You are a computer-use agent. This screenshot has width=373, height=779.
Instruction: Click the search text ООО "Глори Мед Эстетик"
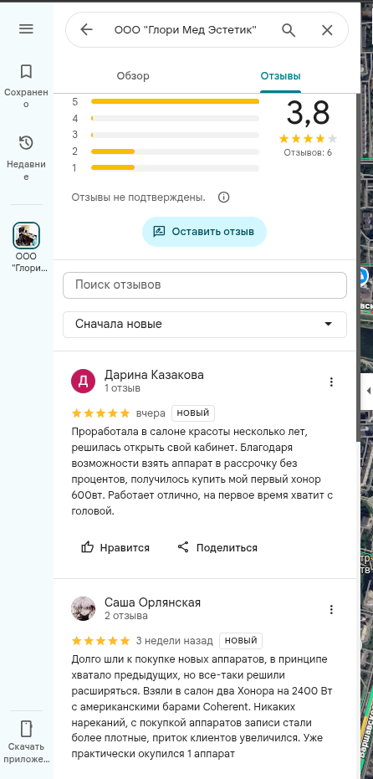pos(186,30)
